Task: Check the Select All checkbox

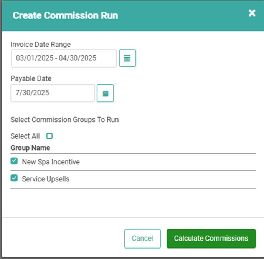Action: coord(49,136)
